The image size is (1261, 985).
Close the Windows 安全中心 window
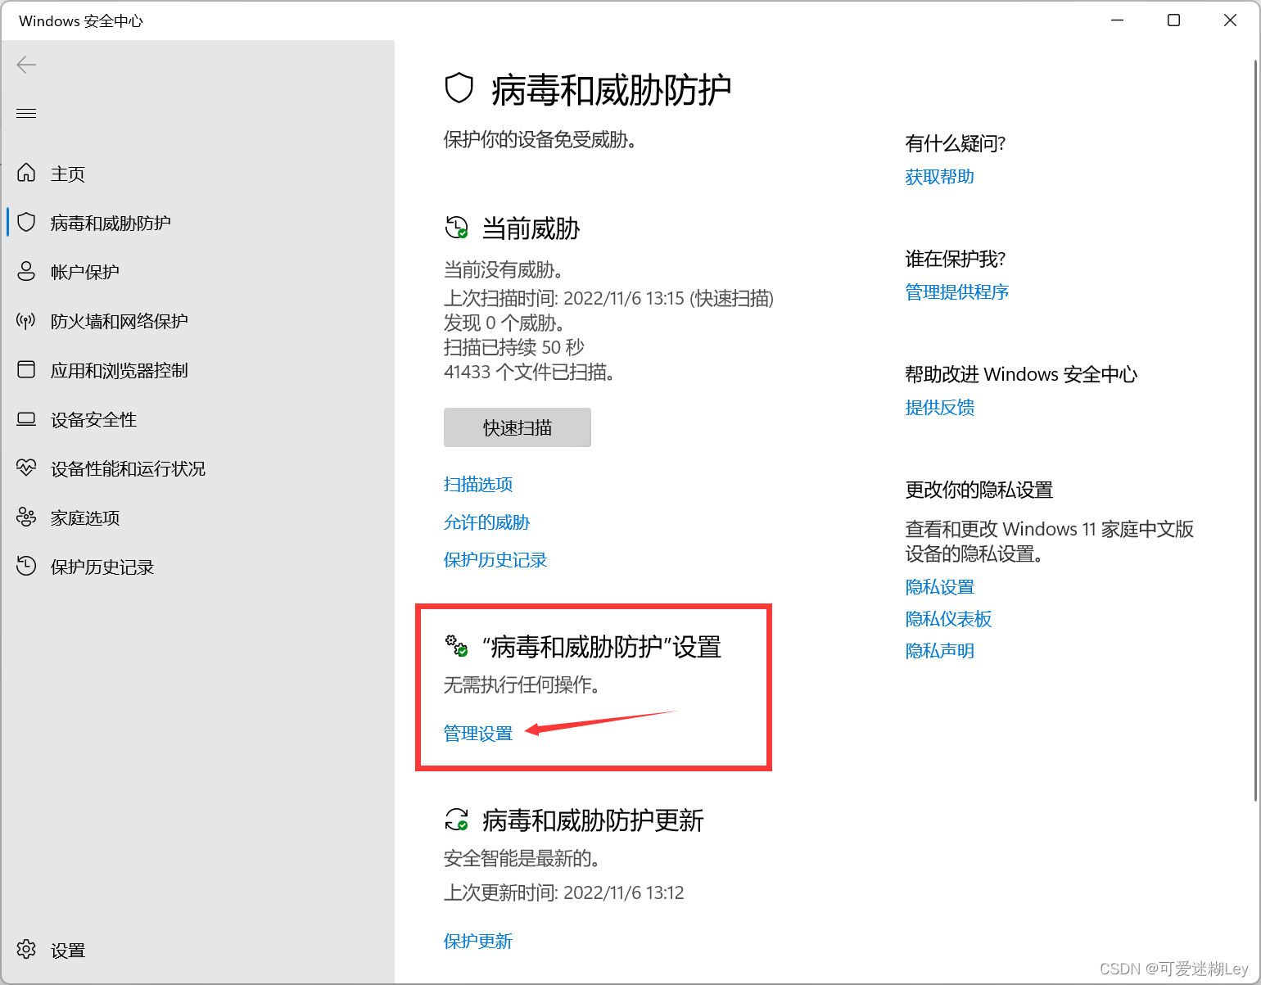click(x=1230, y=20)
